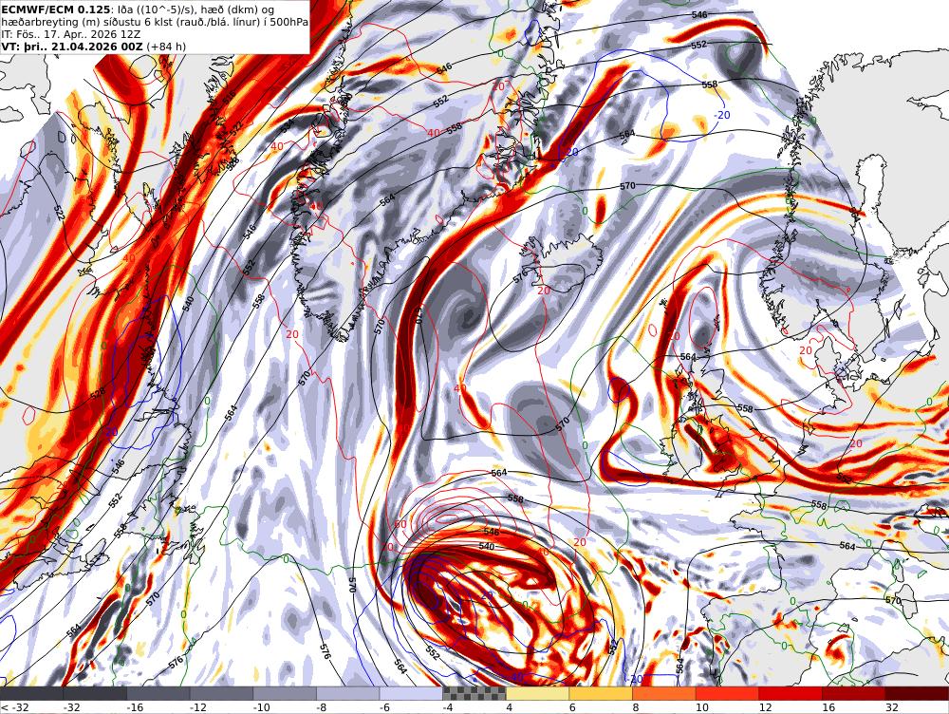Click the red '60' height-change contour label
Image resolution: width=949 pixels, height=714 pixels.
400,524
